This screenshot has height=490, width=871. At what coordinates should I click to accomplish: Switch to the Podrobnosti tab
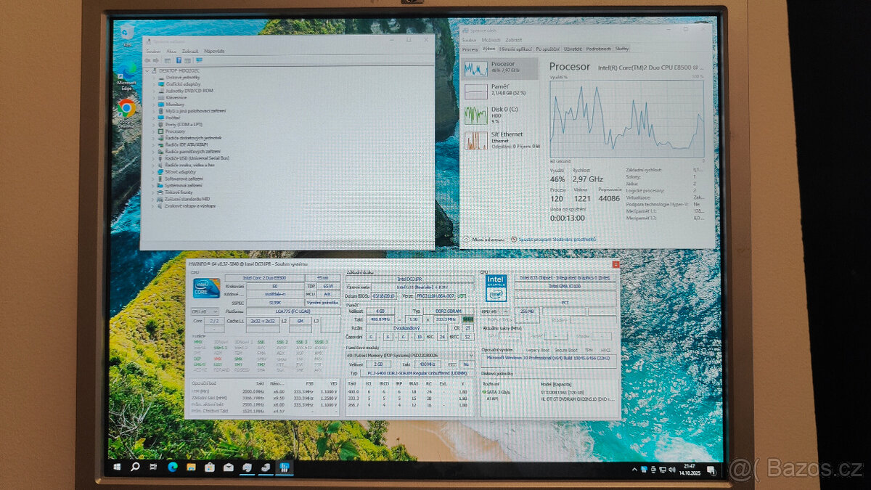point(598,49)
